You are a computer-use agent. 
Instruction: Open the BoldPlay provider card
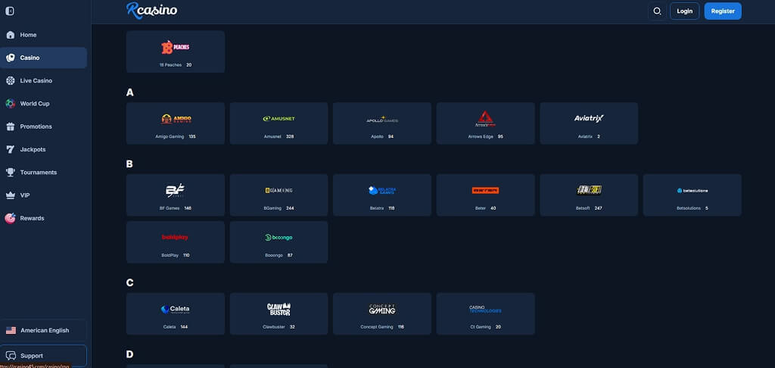(176, 242)
